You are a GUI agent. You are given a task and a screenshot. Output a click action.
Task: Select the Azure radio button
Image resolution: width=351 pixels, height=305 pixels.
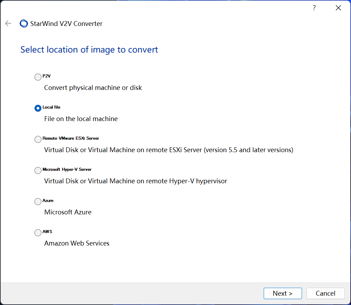click(x=38, y=202)
